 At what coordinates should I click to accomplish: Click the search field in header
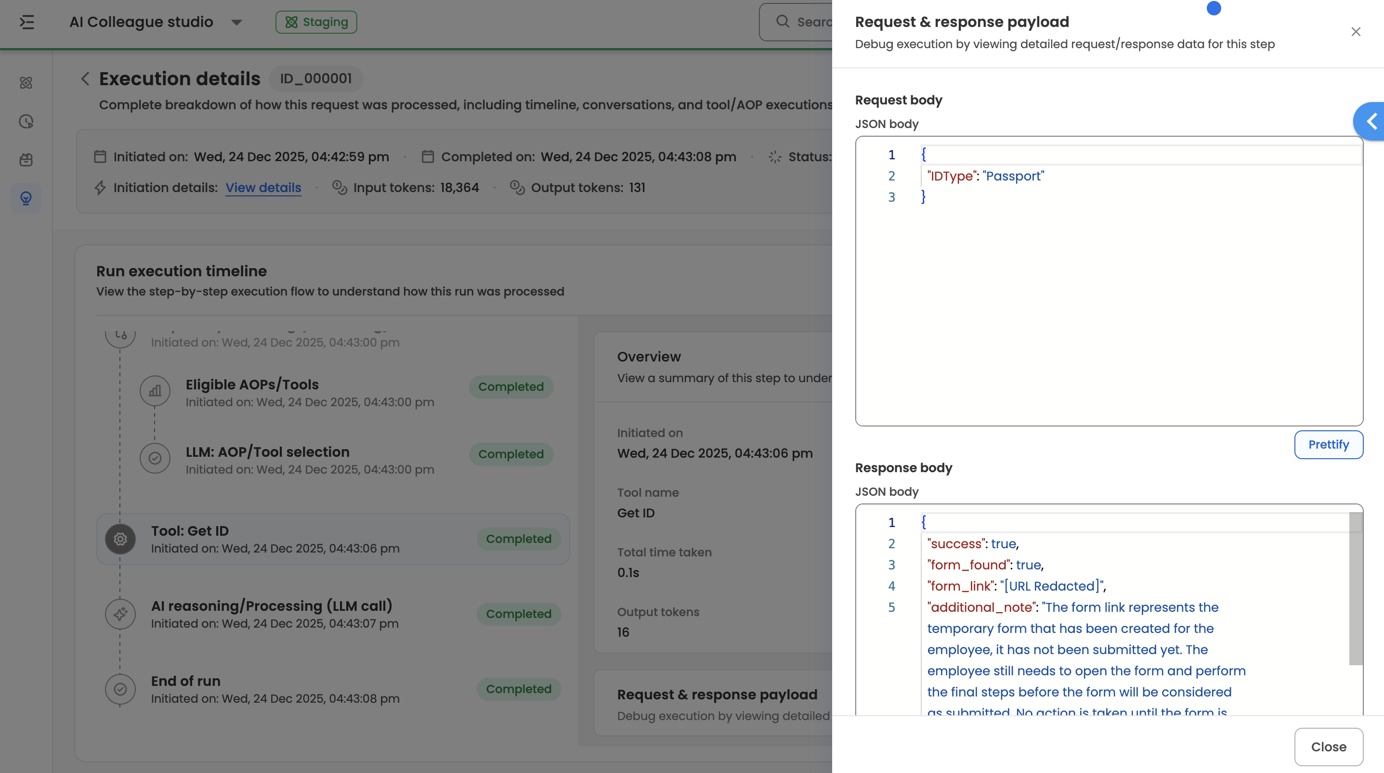point(796,22)
